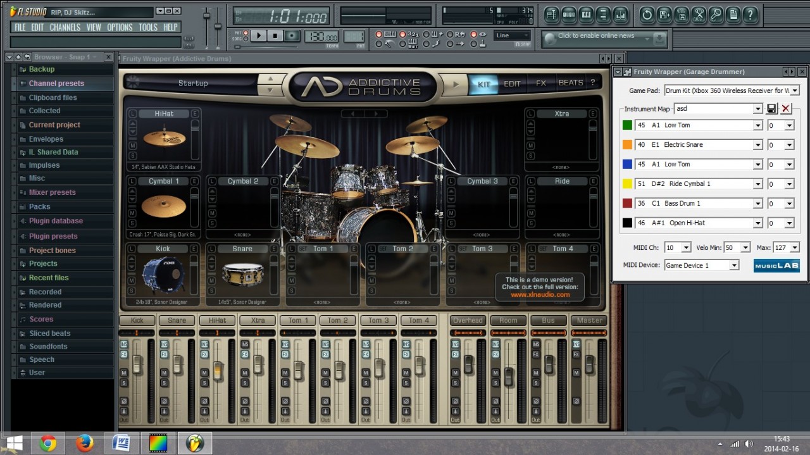Open the MIDI Ch dropdown
810x455 pixels.
click(x=687, y=247)
